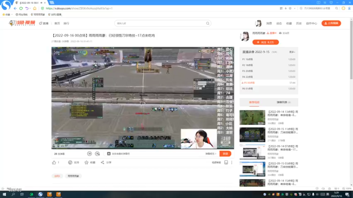The height and width of the screenshot is (198, 353).
Task: Play recording P2 18点场
Action: coord(269,65)
